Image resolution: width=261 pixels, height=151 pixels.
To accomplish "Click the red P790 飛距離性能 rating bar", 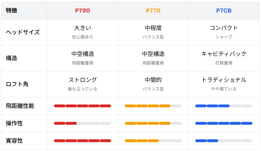I will (83, 106).
